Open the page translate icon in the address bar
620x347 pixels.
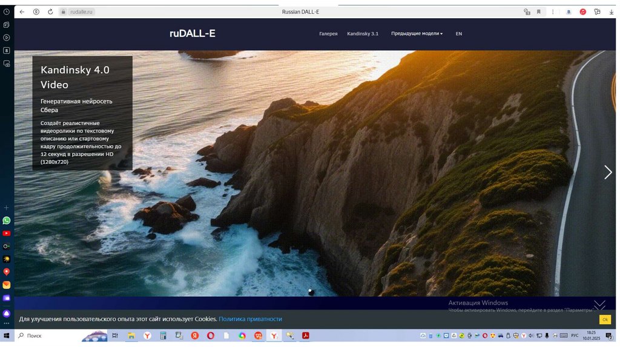(526, 11)
